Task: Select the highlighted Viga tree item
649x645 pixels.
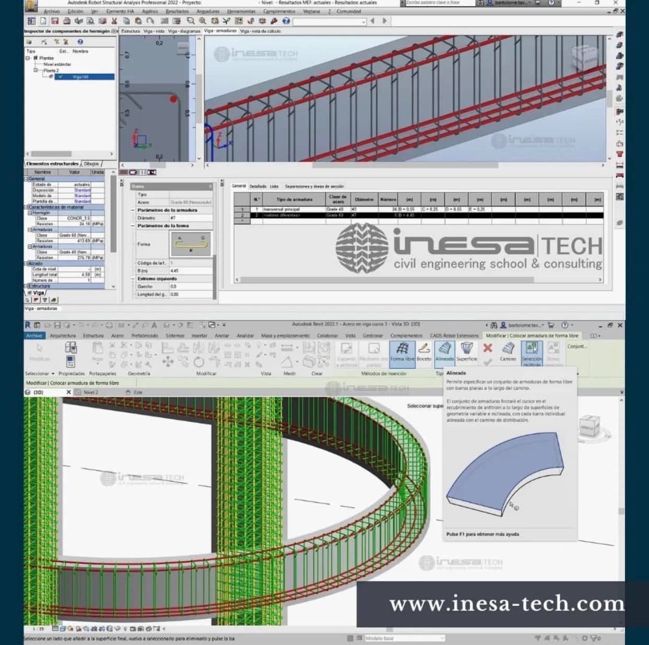Action: (84, 77)
